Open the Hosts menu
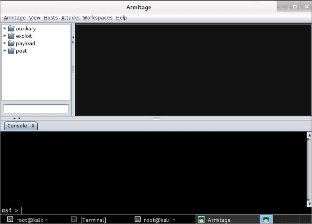Screen dimensions: 312x224 click(x=50, y=18)
